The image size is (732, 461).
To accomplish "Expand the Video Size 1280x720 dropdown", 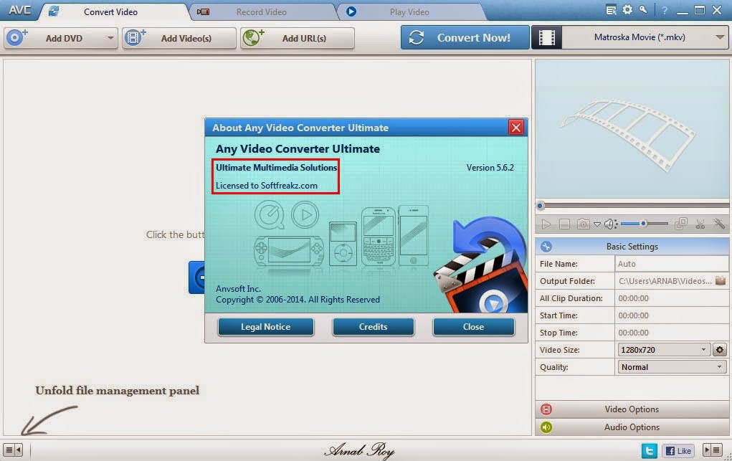I will [663, 350].
